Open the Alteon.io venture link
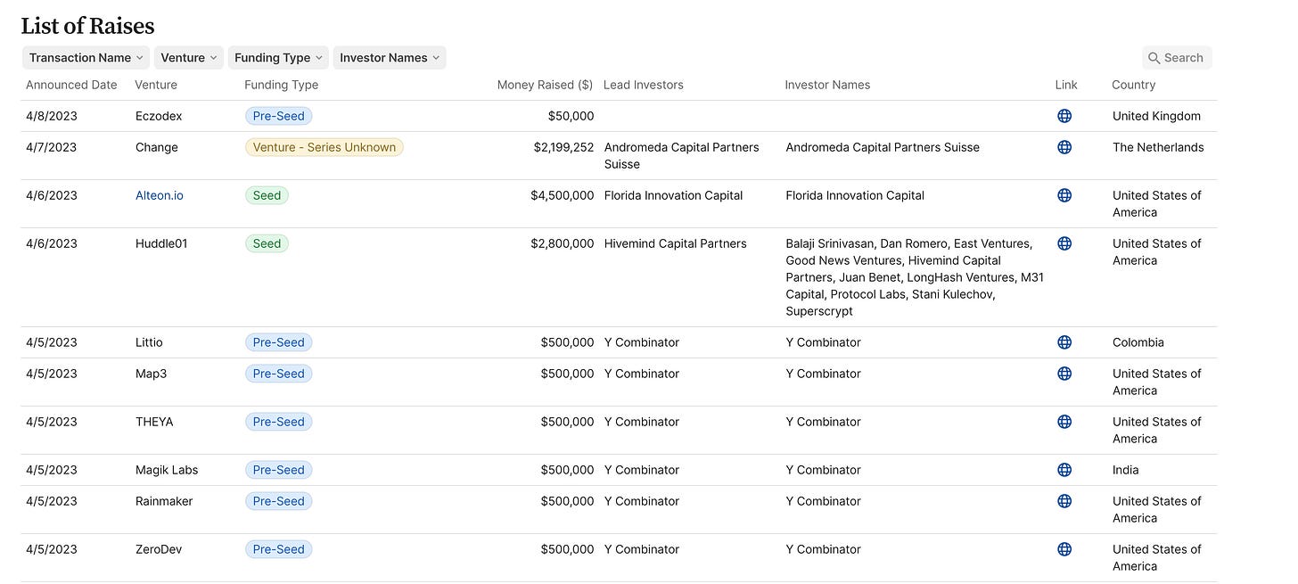Viewport: 1298px width, 584px height. pyautogui.click(x=160, y=195)
